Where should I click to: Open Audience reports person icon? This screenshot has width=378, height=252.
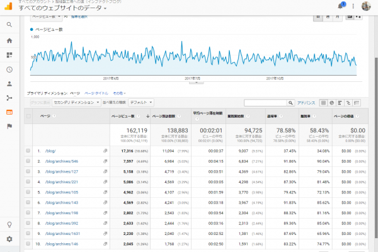click(9, 83)
